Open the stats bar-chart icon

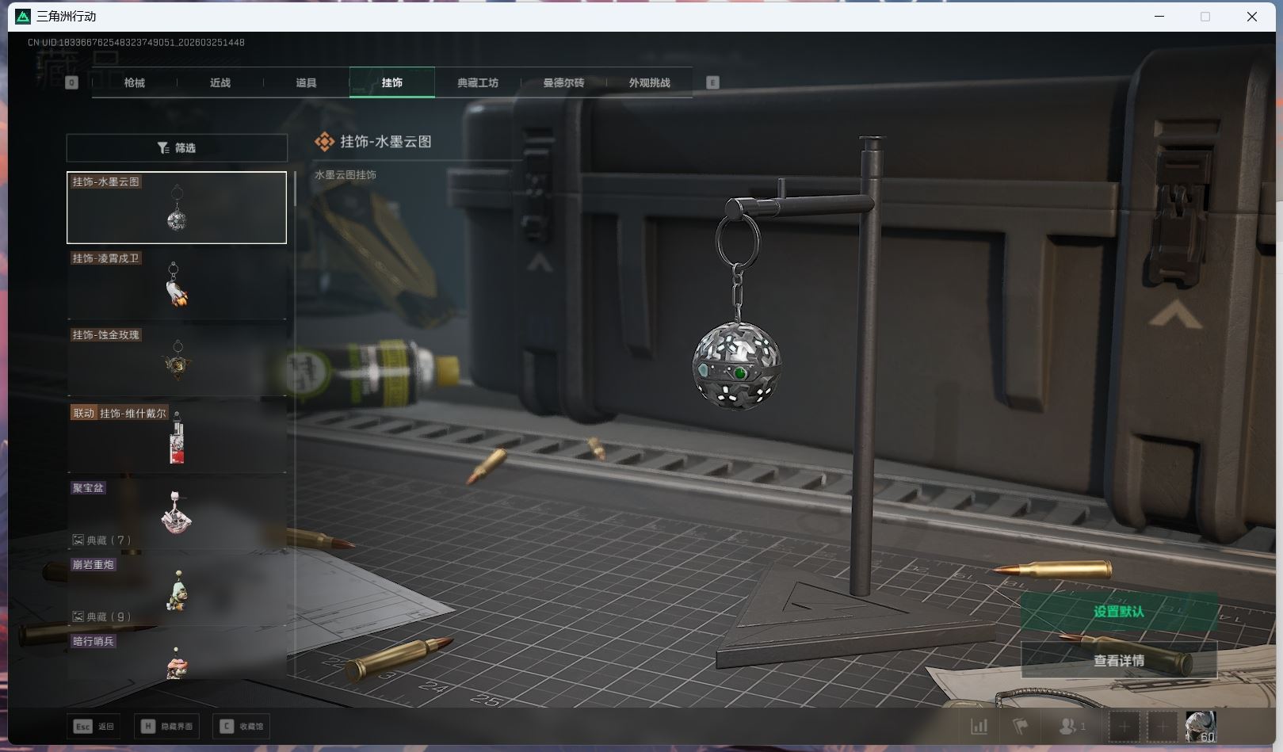coord(979,726)
